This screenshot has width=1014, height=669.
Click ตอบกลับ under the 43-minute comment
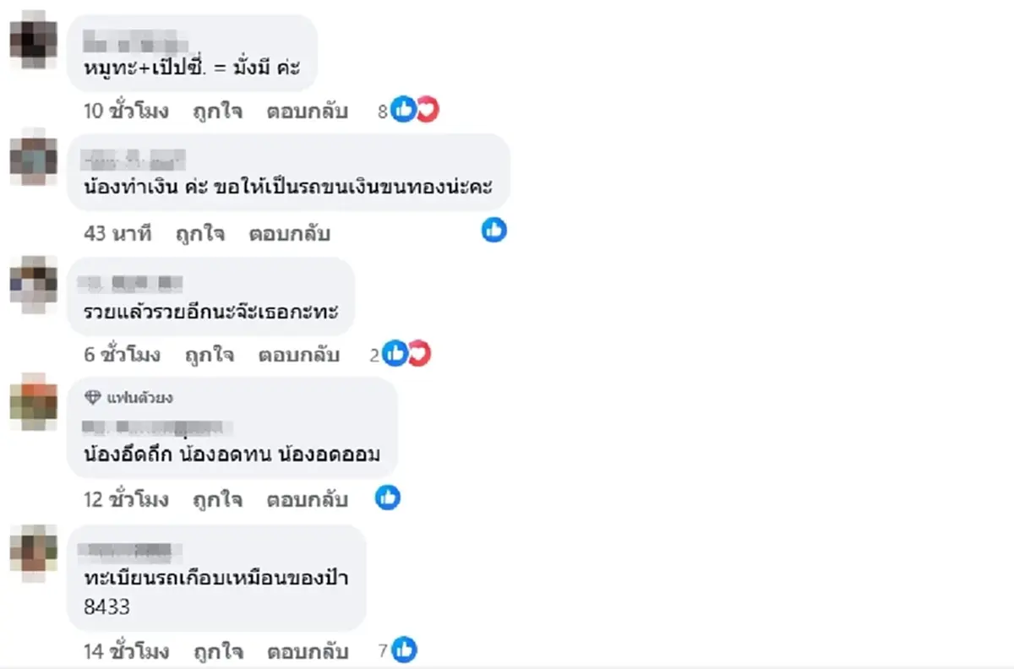click(289, 233)
